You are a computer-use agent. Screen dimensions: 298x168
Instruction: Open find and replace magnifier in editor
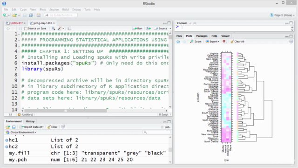[x=54, y=28]
